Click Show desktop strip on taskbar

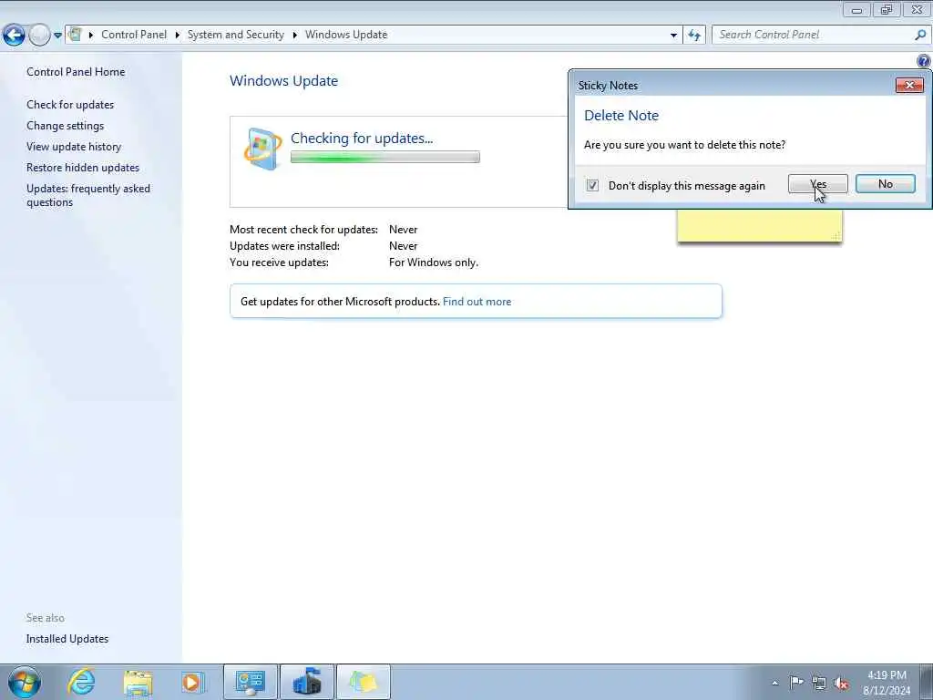[x=927, y=682]
